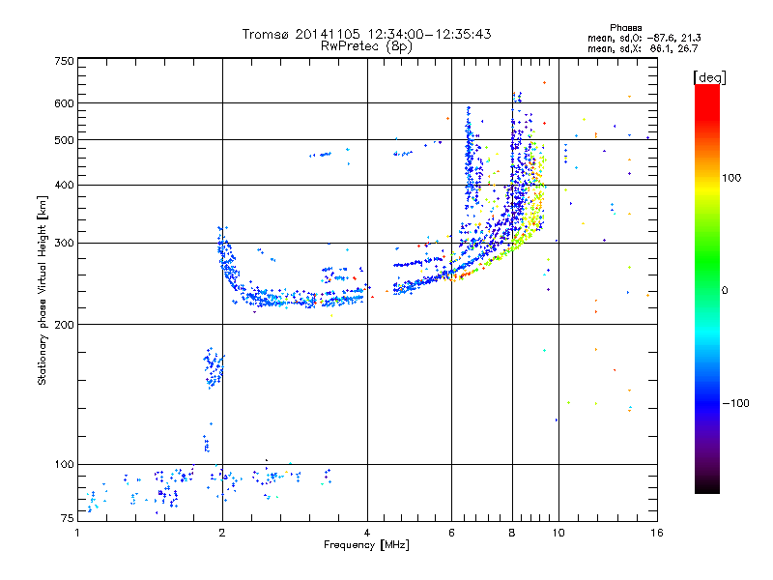This screenshot has width=773, height=580.
Task: Click the x-axis tick label '1'
Action: tap(77, 533)
